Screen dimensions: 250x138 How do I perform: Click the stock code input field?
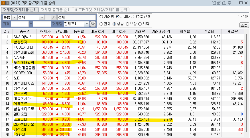point(48,17)
